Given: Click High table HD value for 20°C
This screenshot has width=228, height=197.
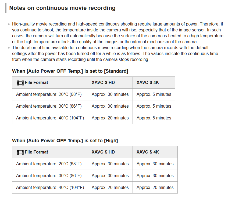Looking at the screenshot, I should point(110,164).
